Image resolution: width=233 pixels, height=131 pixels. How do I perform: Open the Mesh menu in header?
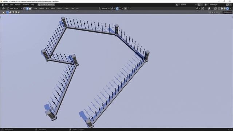(53, 8)
